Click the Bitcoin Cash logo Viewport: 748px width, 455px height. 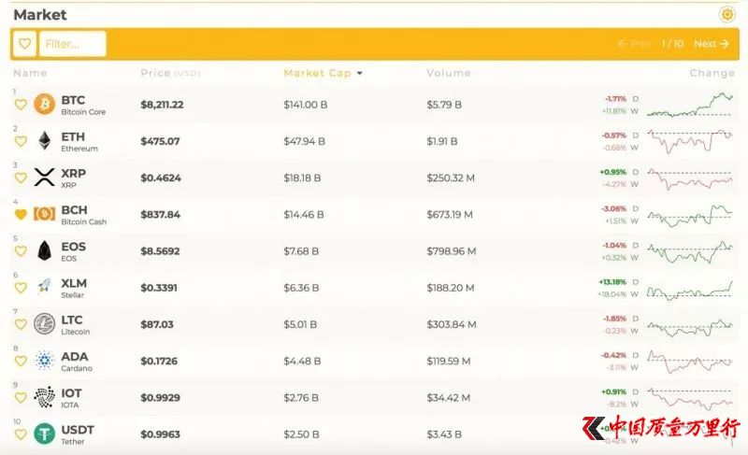point(44,214)
